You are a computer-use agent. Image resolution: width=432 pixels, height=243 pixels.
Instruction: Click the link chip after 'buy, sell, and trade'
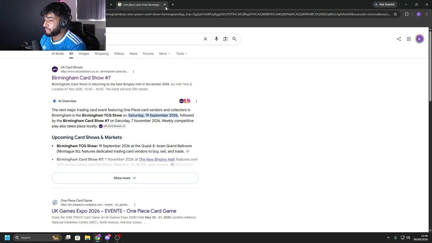coord(188,152)
